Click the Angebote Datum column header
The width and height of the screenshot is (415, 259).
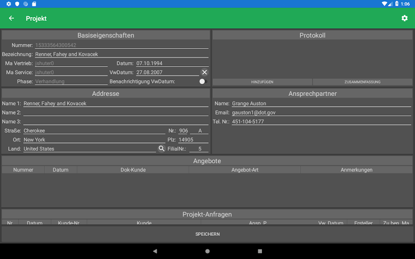coord(61,170)
